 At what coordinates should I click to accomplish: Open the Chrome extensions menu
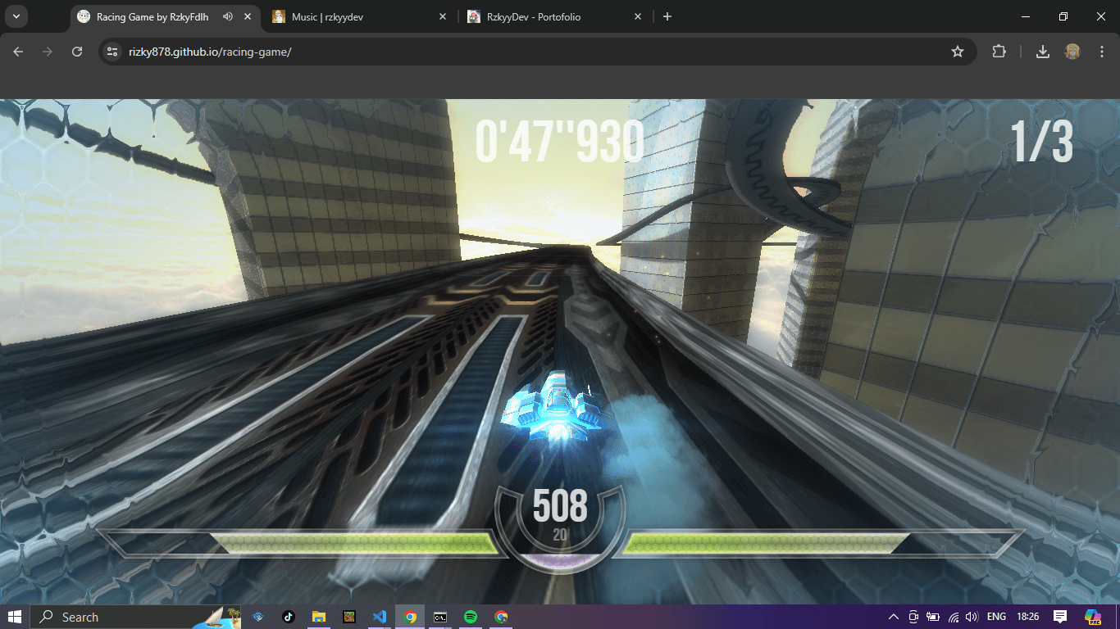(x=999, y=52)
